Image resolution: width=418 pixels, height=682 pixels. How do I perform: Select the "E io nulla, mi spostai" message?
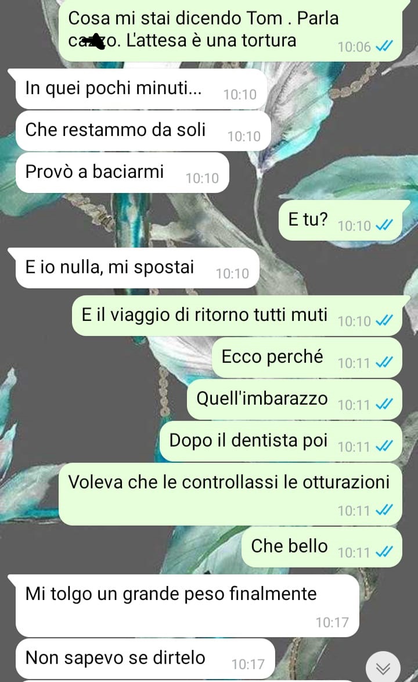coord(138,268)
